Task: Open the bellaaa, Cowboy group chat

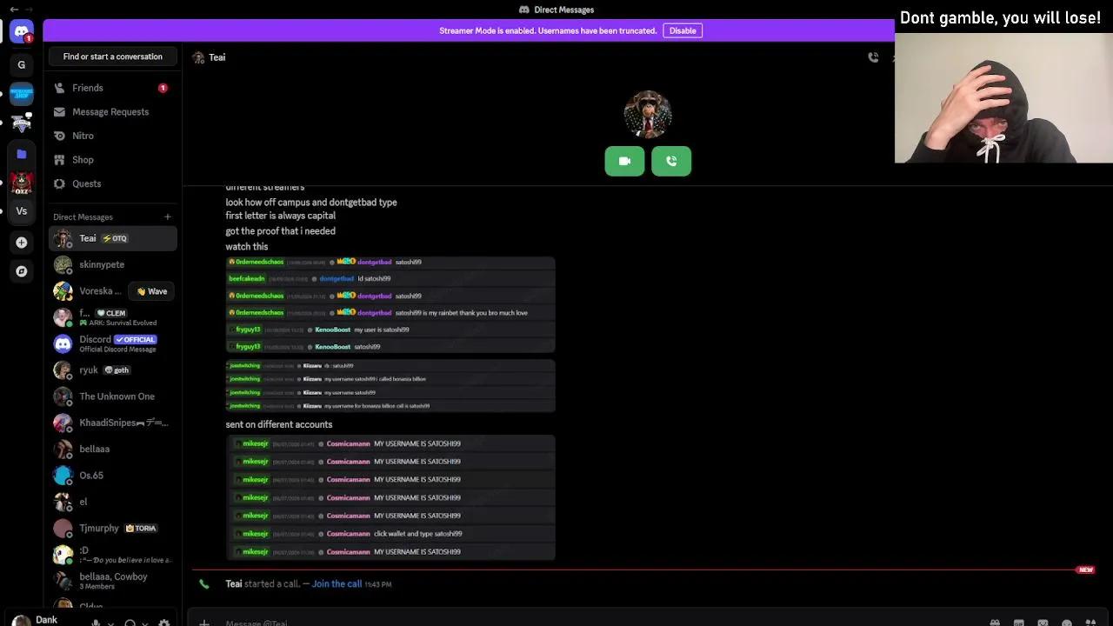Action: coord(113,581)
